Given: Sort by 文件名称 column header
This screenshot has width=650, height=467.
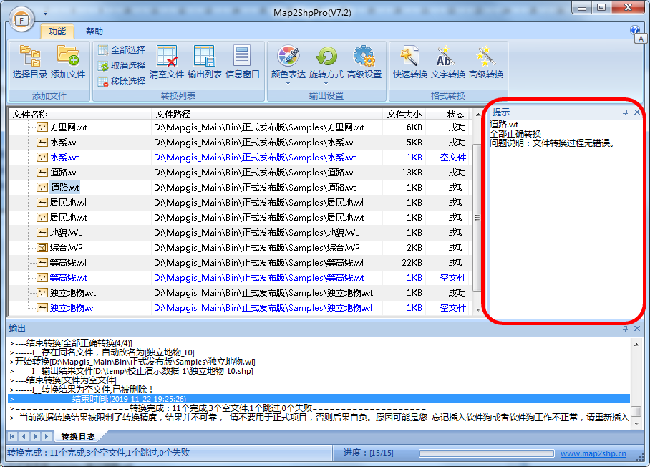Looking at the screenshot, I should (x=80, y=114).
